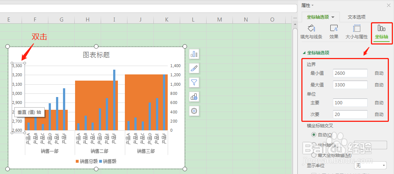Click the 次要 unit field showing 20
This screenshot has height=174, width=394.
pyautogui.click(x=350, y=115)
